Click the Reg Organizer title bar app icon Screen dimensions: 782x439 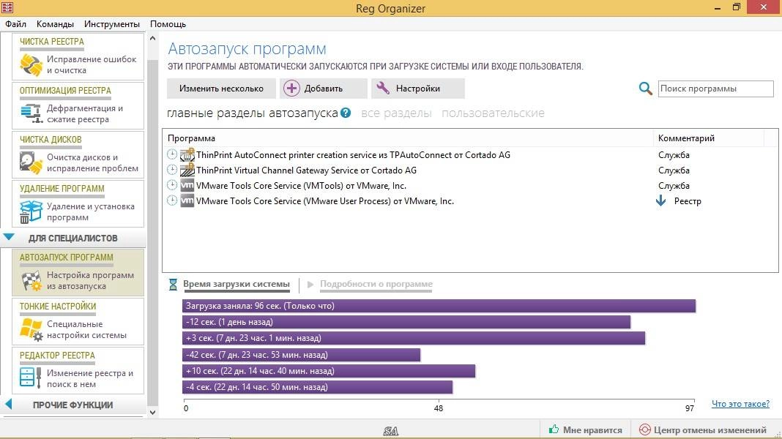pos(7,7)
